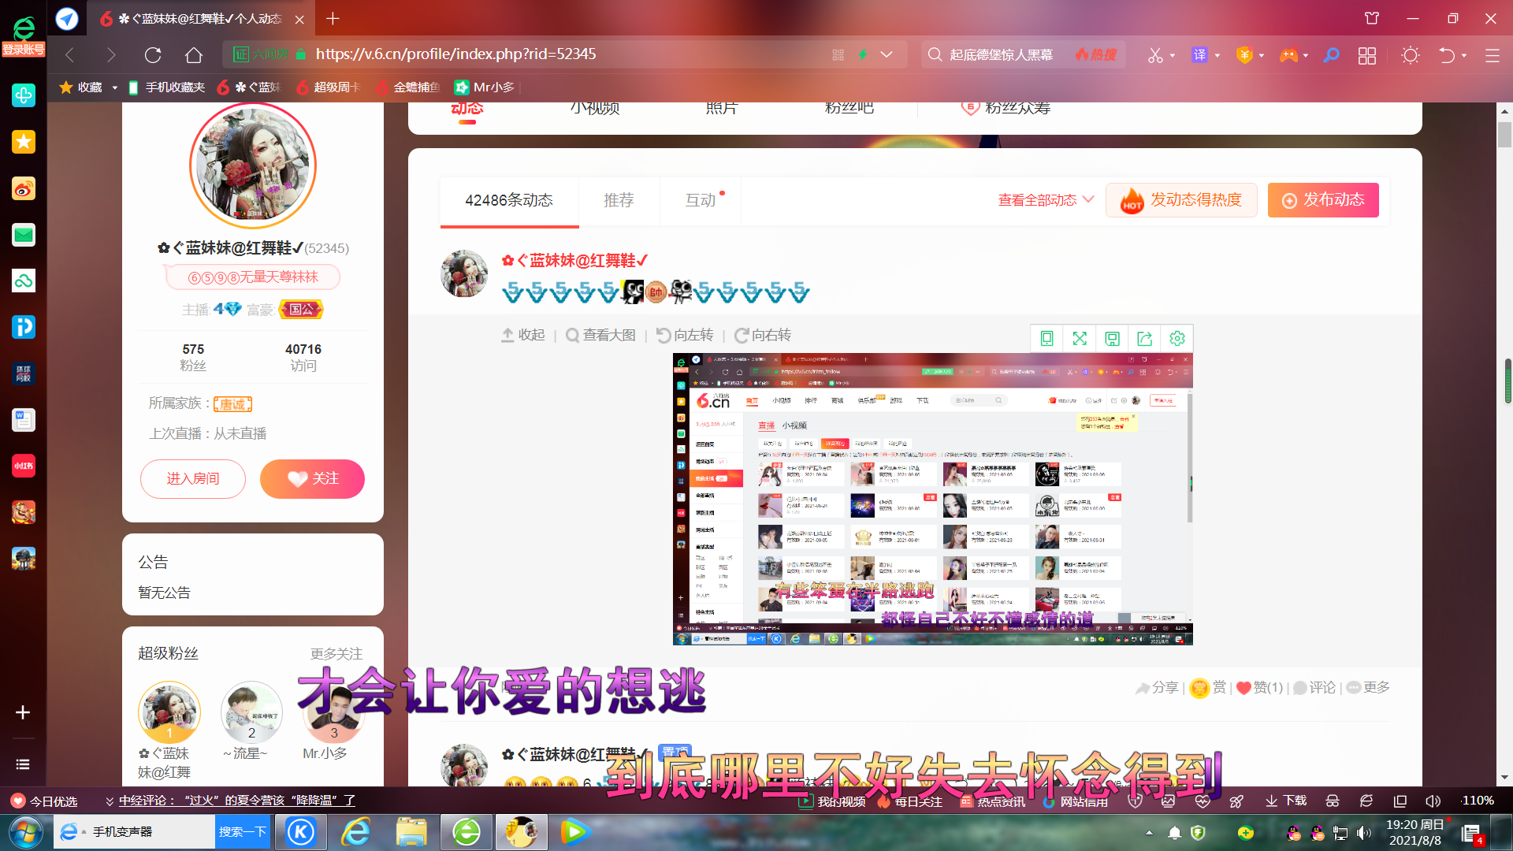Viewport: 1513px width, 851px height.
Task: Open Weibo icon in left sidebar
Action: 24,188
